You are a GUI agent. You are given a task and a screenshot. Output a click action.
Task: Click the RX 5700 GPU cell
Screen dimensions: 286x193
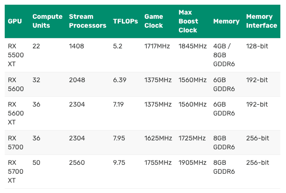pos(16,143)
